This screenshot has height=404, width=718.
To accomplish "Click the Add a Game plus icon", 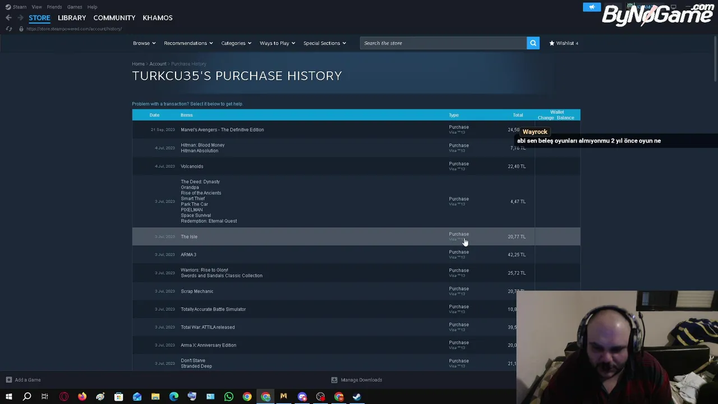I will (8, 380).
